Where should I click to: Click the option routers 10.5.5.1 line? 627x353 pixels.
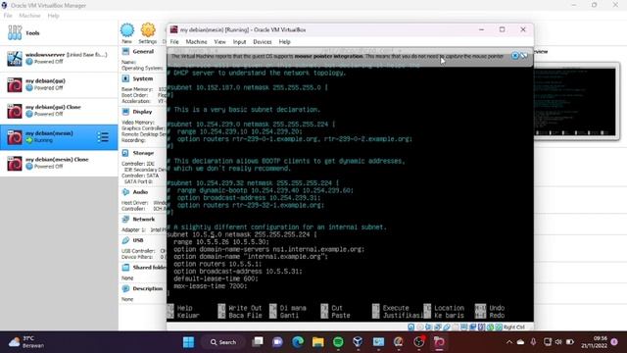click(x=217, y=264)
